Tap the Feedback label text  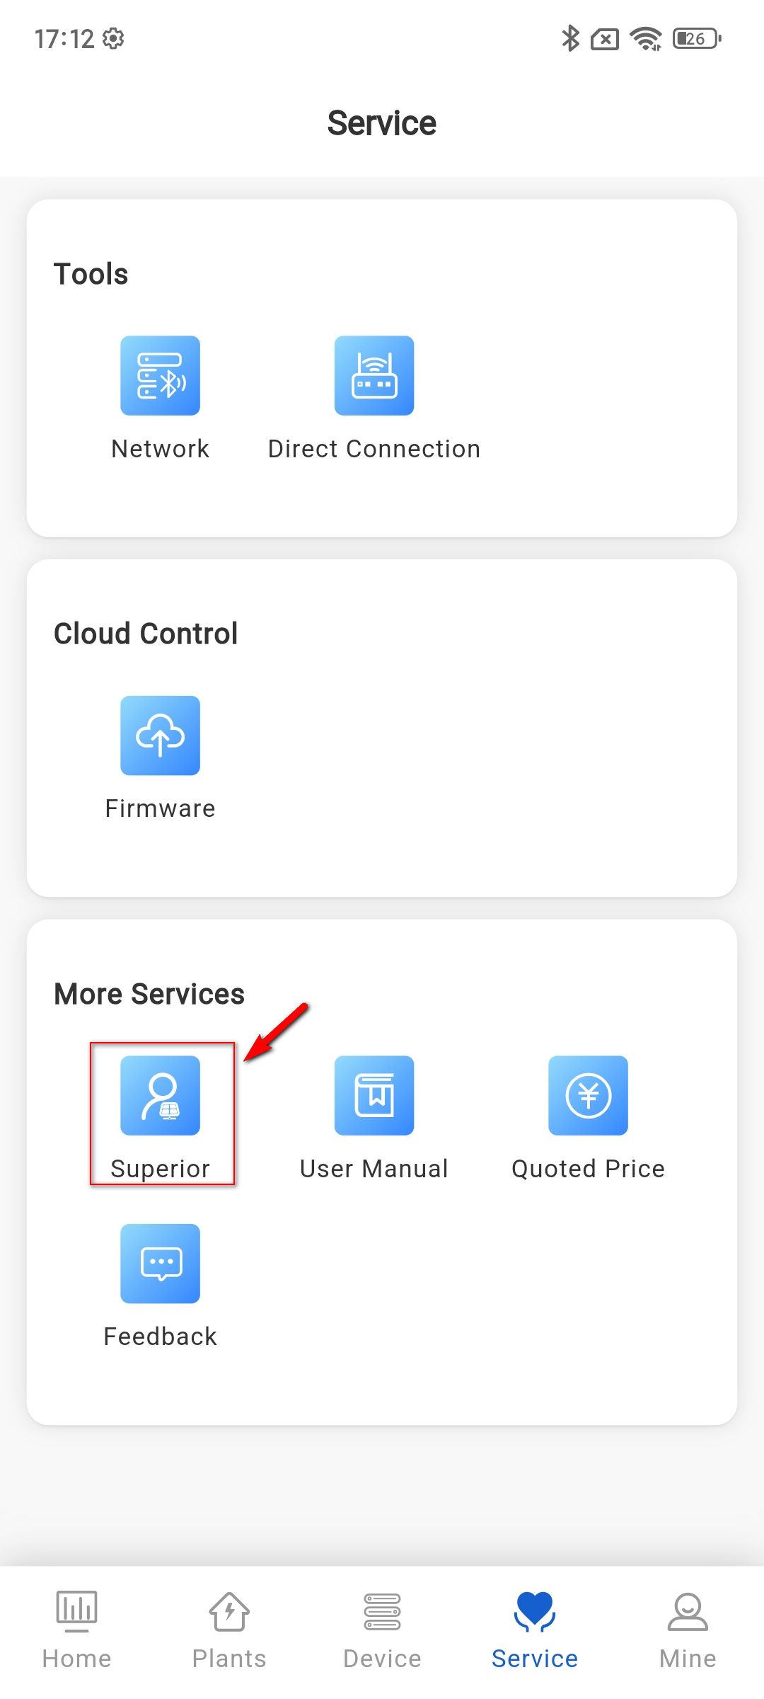(x=161, y=1337)
